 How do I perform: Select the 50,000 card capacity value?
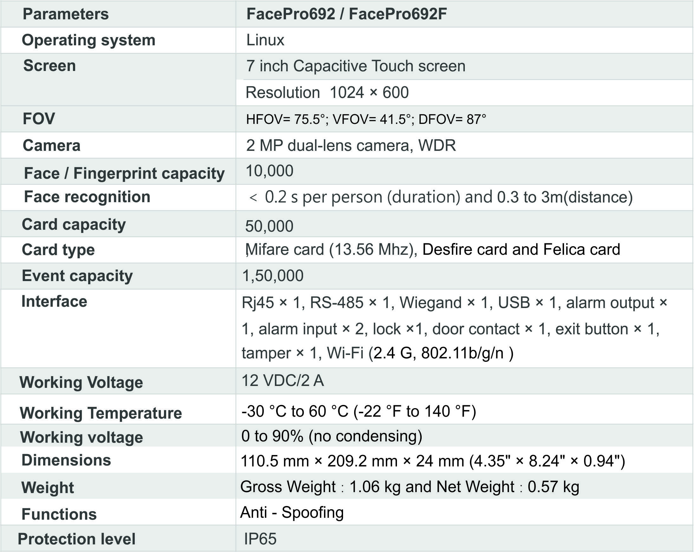269,226
